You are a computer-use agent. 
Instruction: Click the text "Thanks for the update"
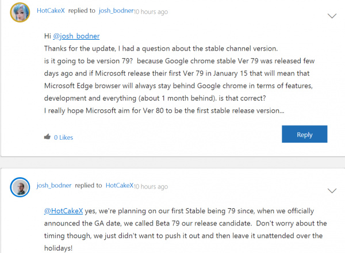click(x=80, y=48)
